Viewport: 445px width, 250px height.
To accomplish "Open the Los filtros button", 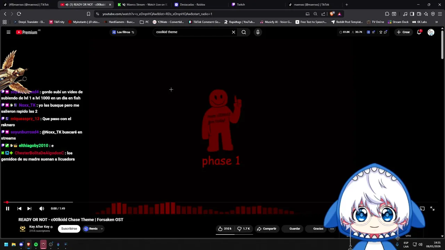I will coord(123,32).
